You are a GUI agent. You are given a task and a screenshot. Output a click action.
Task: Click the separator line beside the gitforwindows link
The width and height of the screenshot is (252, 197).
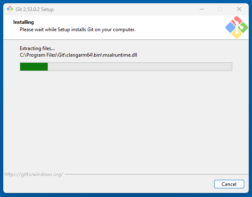point(156,174)
